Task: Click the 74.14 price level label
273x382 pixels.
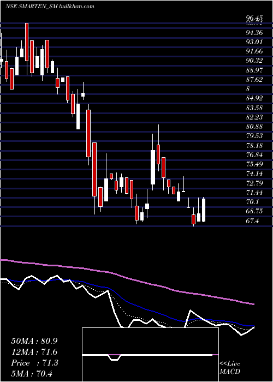Action: (254, 174)
